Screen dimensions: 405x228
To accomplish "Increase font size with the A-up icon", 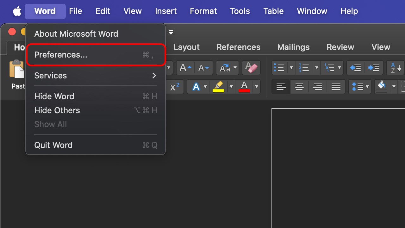I will [185, 68].
